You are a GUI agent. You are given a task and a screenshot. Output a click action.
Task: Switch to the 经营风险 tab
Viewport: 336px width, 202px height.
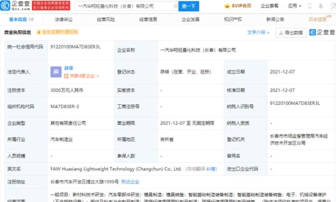click(106, 19)
